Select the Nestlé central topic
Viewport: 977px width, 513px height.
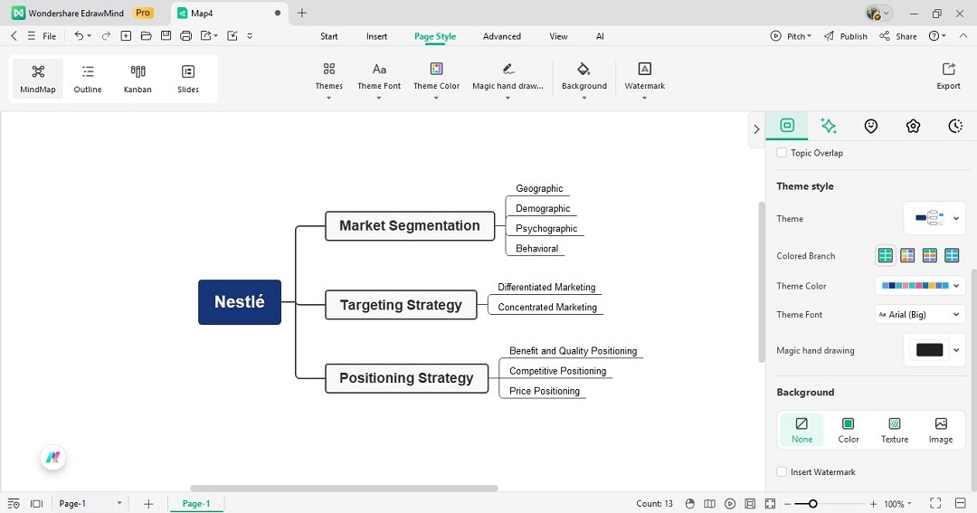[x=239, y=301]
